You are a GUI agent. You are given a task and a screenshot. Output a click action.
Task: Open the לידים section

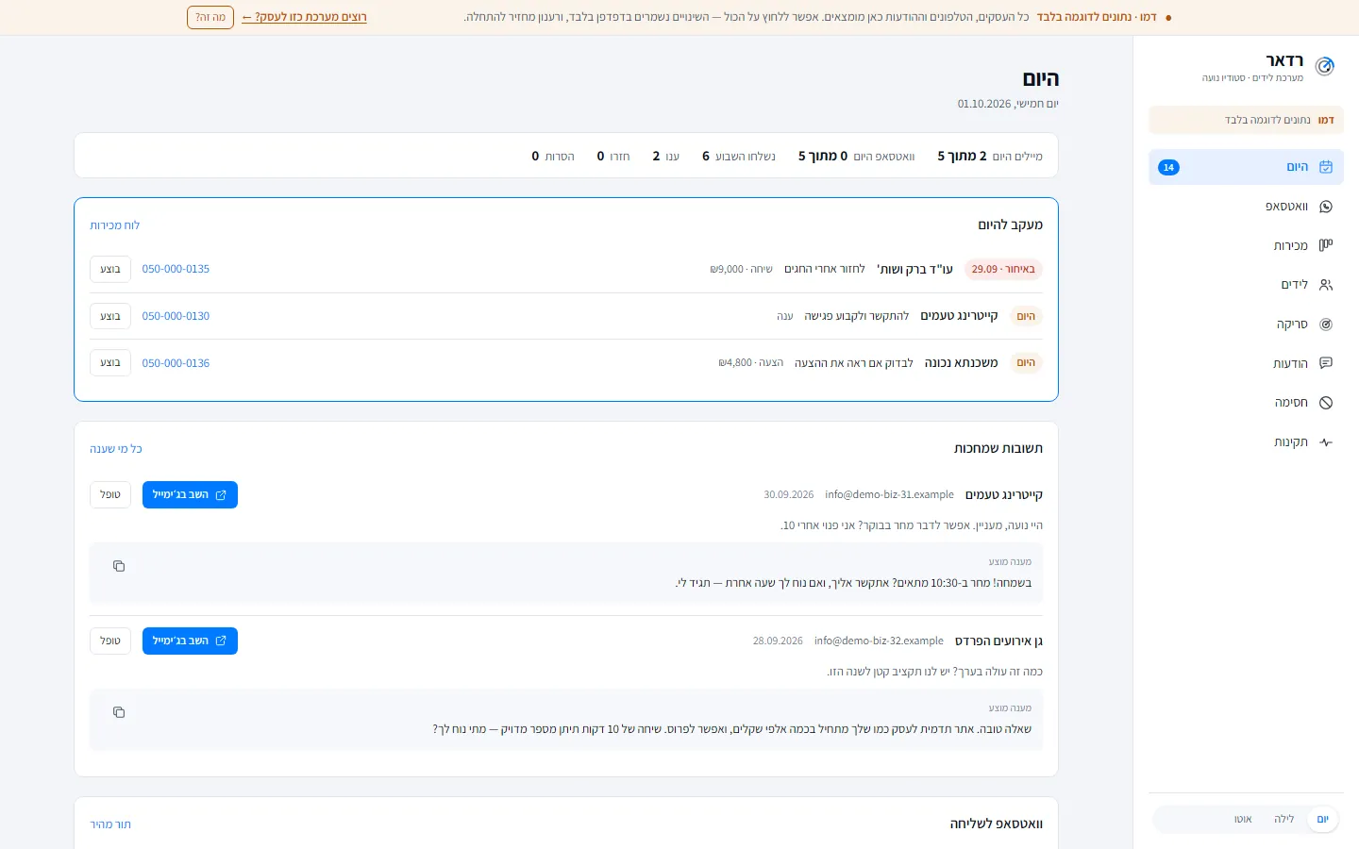tap(1246, 285)
